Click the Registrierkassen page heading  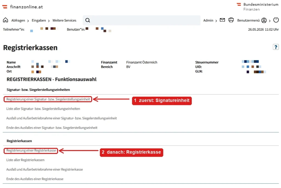pos(30,48)
